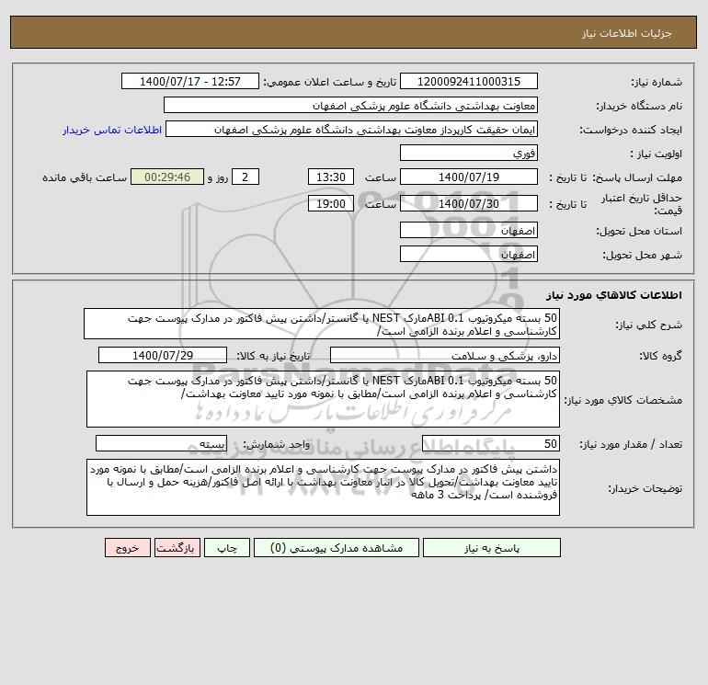Click the buyer organization name field
Screen dimensions: 708x685
point(350,105)
